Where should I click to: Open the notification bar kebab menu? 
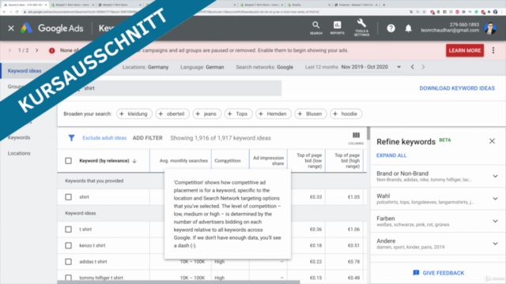point(493,50)
